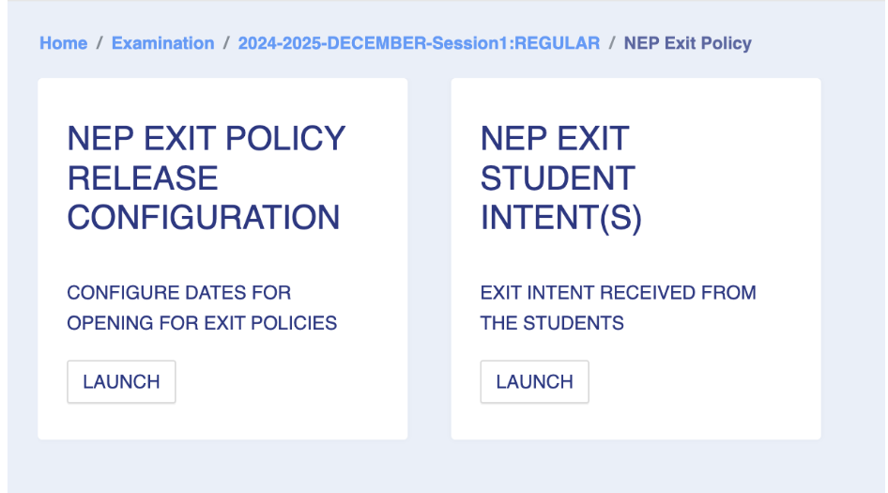Click the word STUDENT in the second card heading
Screen dimensions: 888x493
pyautogui.click(x=558, y=177)
